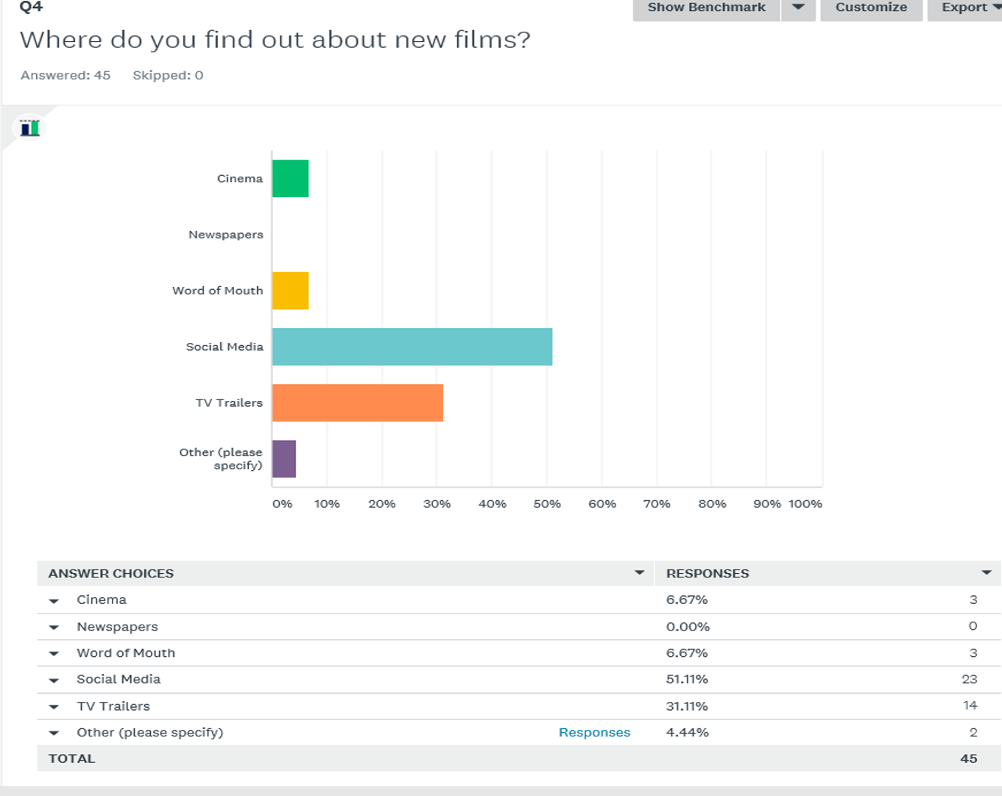Open Responses link for Other answers
Image resolution: width=1002 pixels, height=796 pixels.
coord(593,732)
